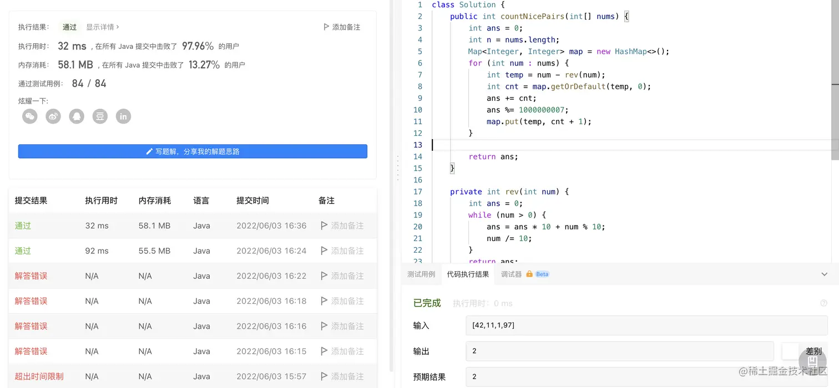Image resolution: width=839 pixels, height=388 pixels.
Task: Click the 55.5 MB table cell
Action: pyautogui.click(x=154, y=251)
